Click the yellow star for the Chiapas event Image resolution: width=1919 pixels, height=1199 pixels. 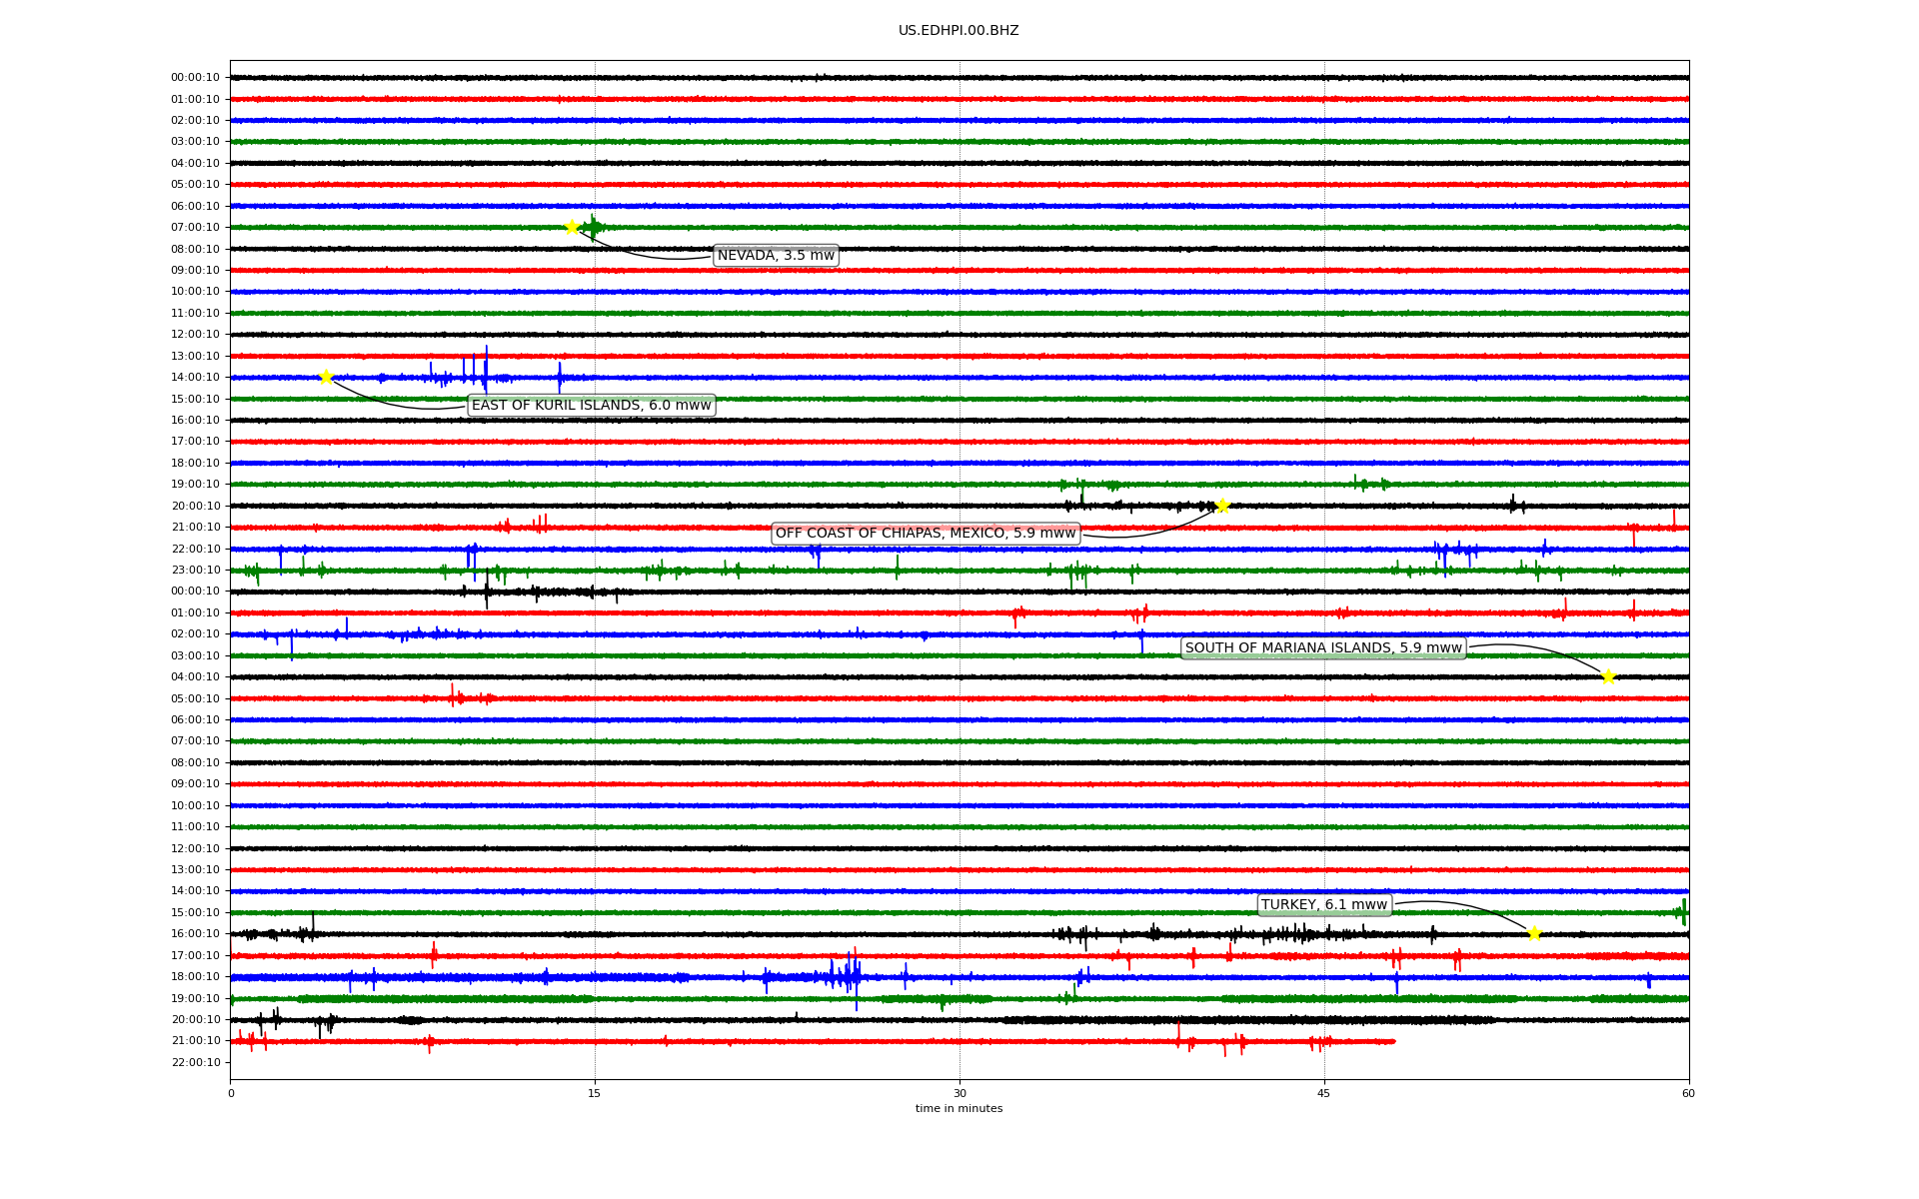[x=1222, y=506]
